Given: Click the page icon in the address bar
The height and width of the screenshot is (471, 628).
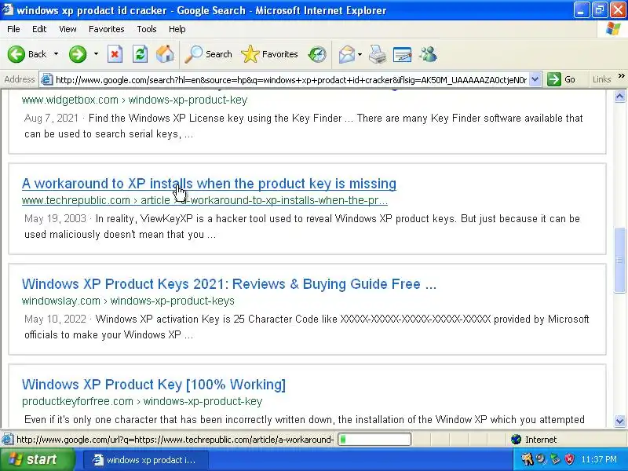Looking at the screenshot, I should [47, 80].
